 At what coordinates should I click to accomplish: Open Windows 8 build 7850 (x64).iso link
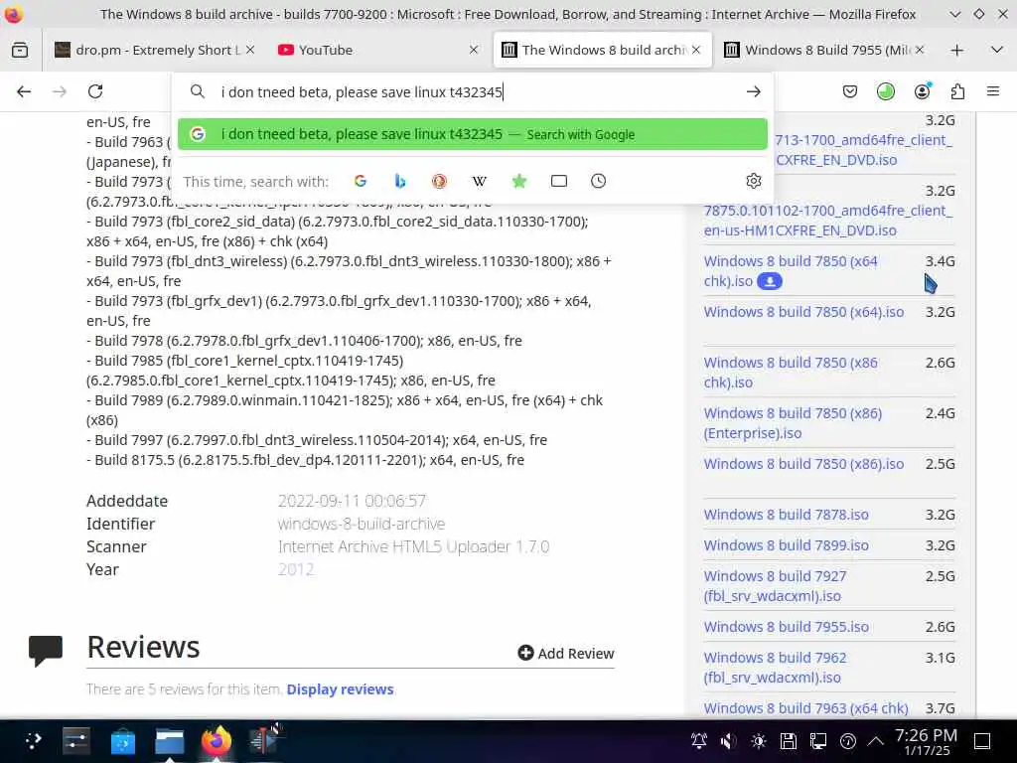[803, 312]
